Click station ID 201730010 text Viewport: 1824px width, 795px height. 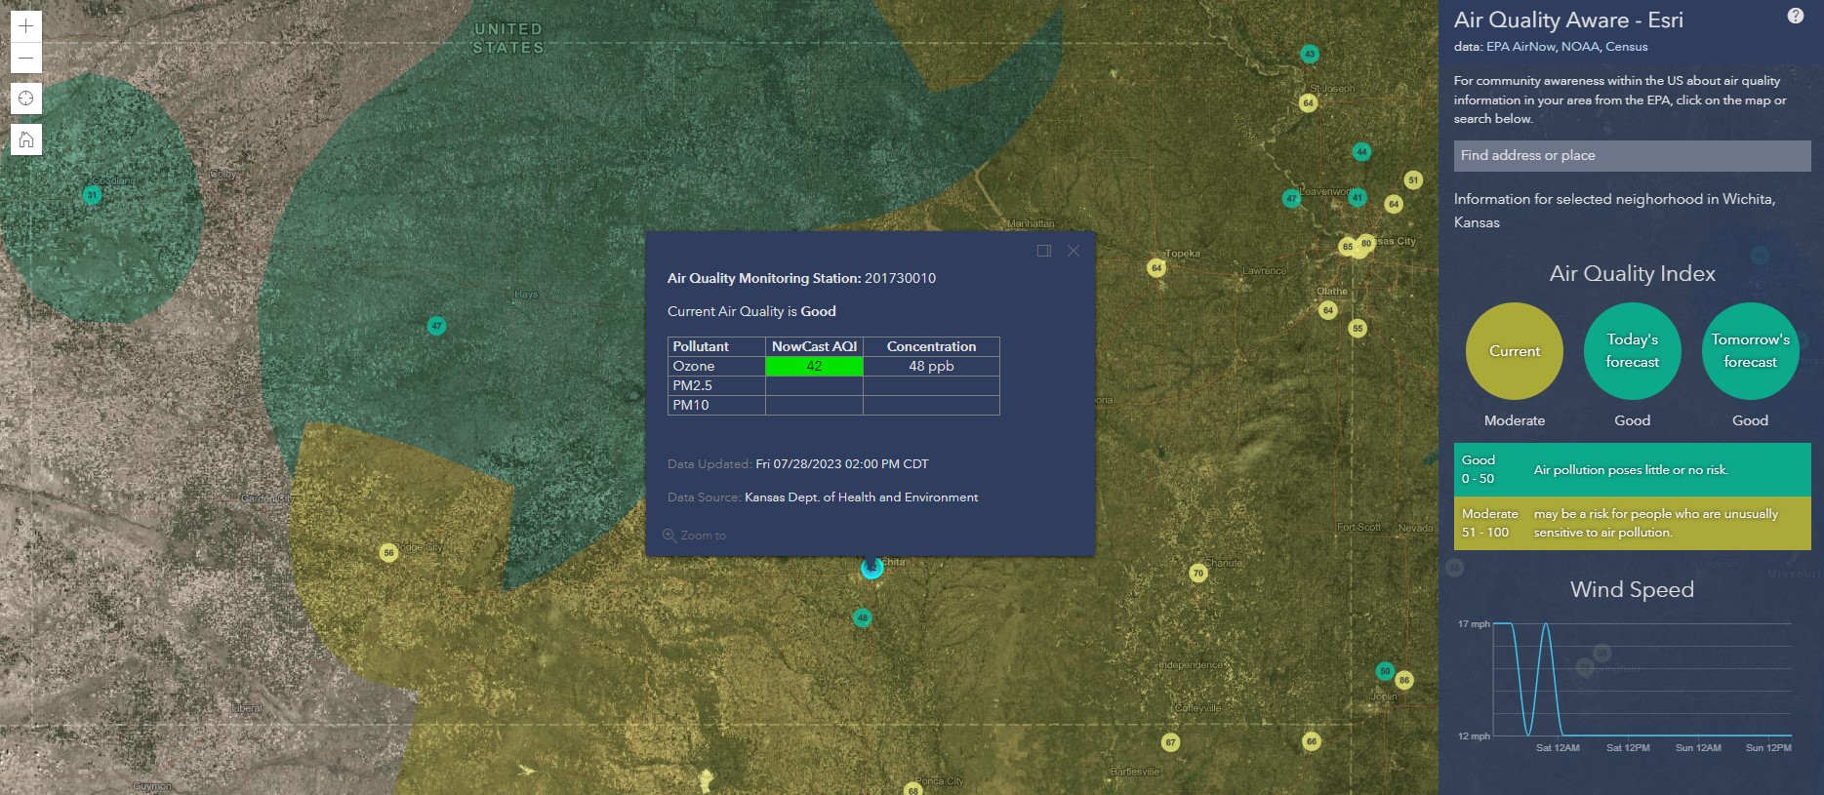tap(900, 278)
